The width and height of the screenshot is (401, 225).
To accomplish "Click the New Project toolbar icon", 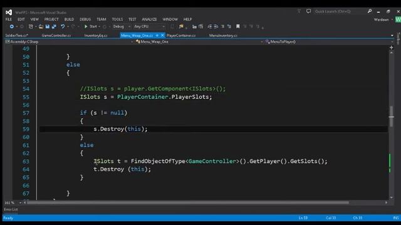I will point(31,26).
